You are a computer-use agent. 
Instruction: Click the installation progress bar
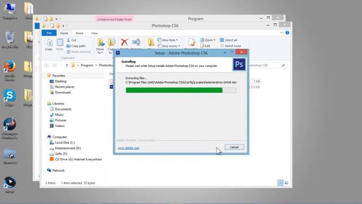(x=181, y=90)
